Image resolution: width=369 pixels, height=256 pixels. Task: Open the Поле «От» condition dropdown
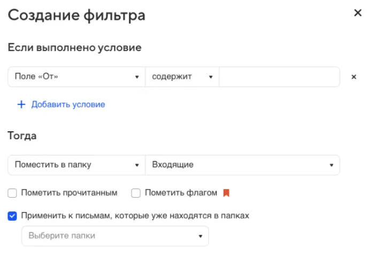(x=75, y=77)
